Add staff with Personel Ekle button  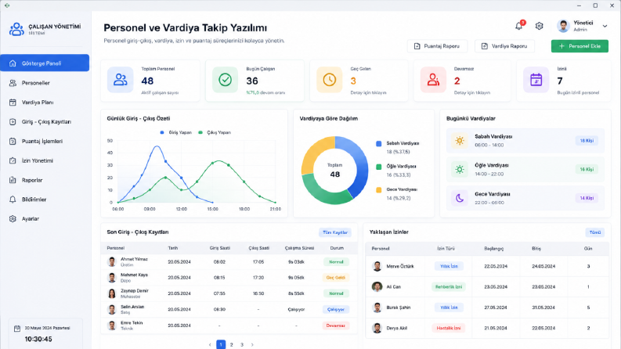click(579, 46)
